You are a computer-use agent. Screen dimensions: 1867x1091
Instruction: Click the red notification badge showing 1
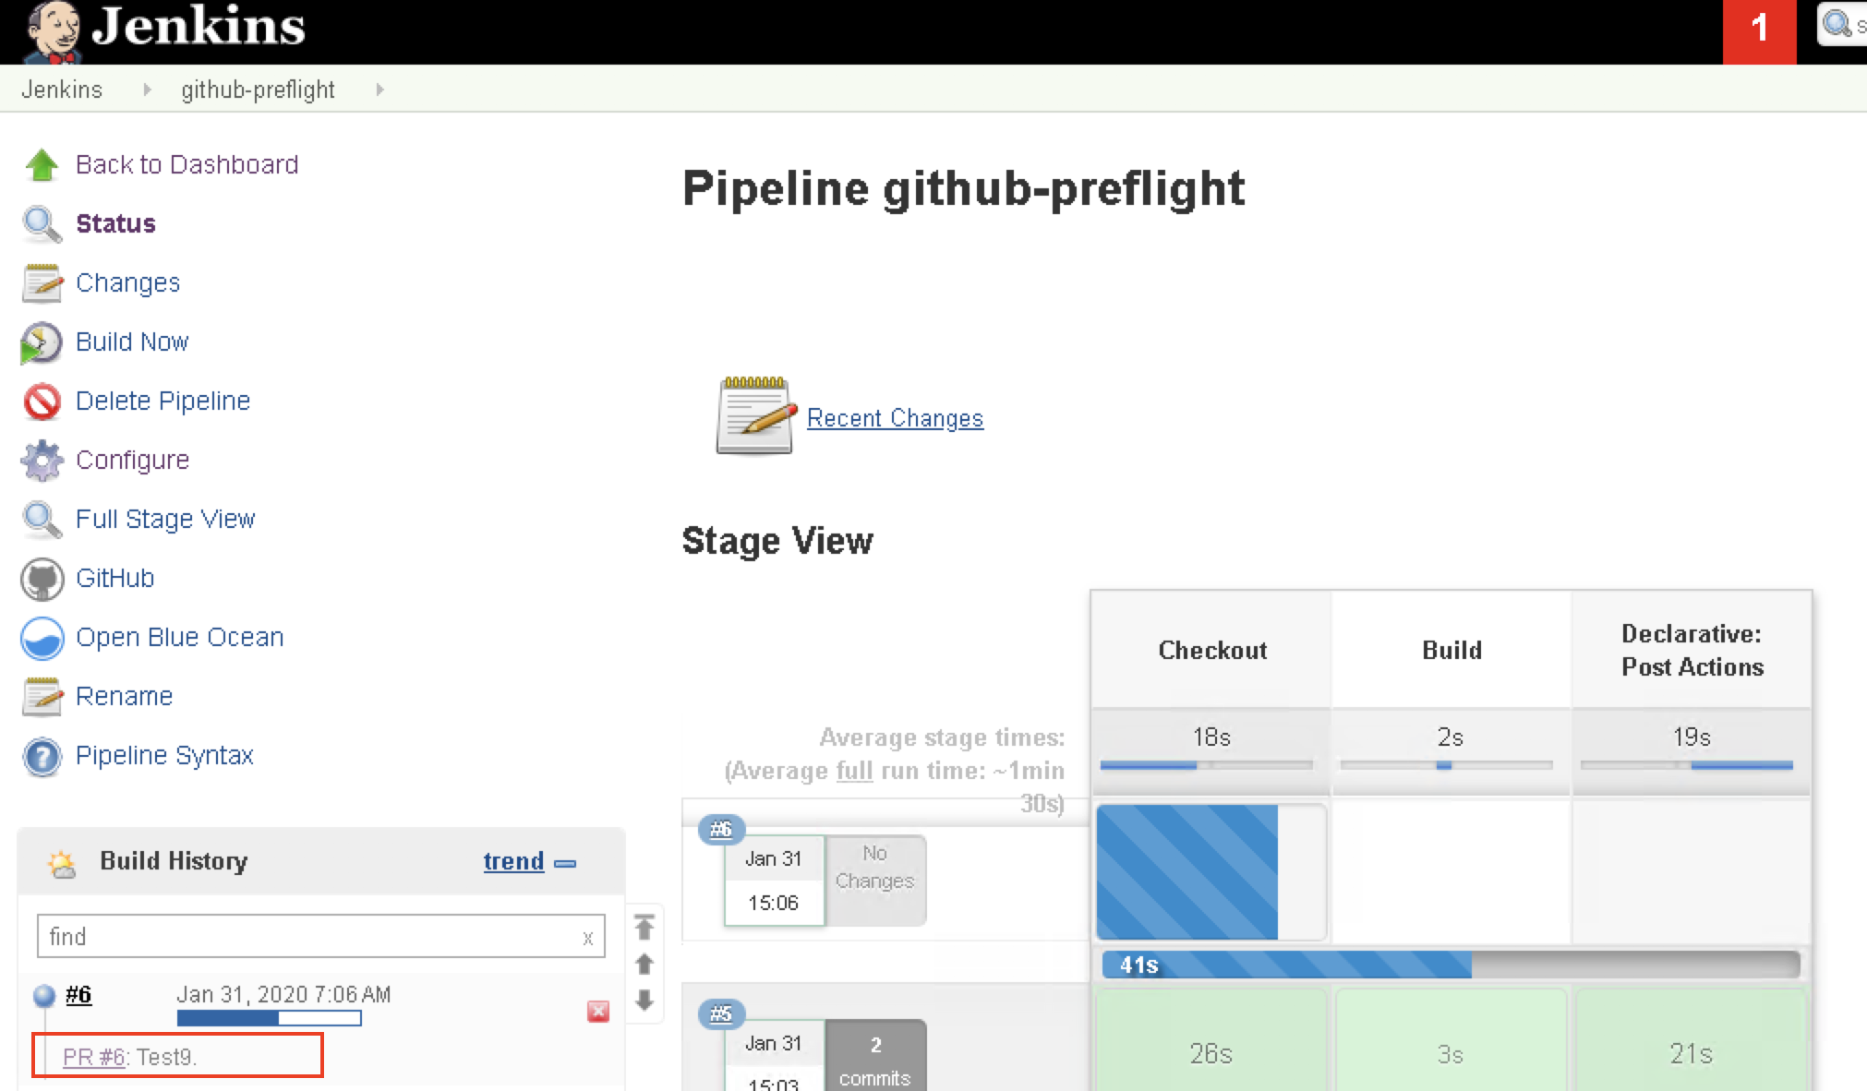pyautogui.click(x=1759, y=30)
